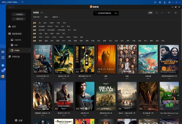The width and height of the screenshot is (182, 124).
Task: Open the She-Hulk poster
Action: [x=169, y=96]
